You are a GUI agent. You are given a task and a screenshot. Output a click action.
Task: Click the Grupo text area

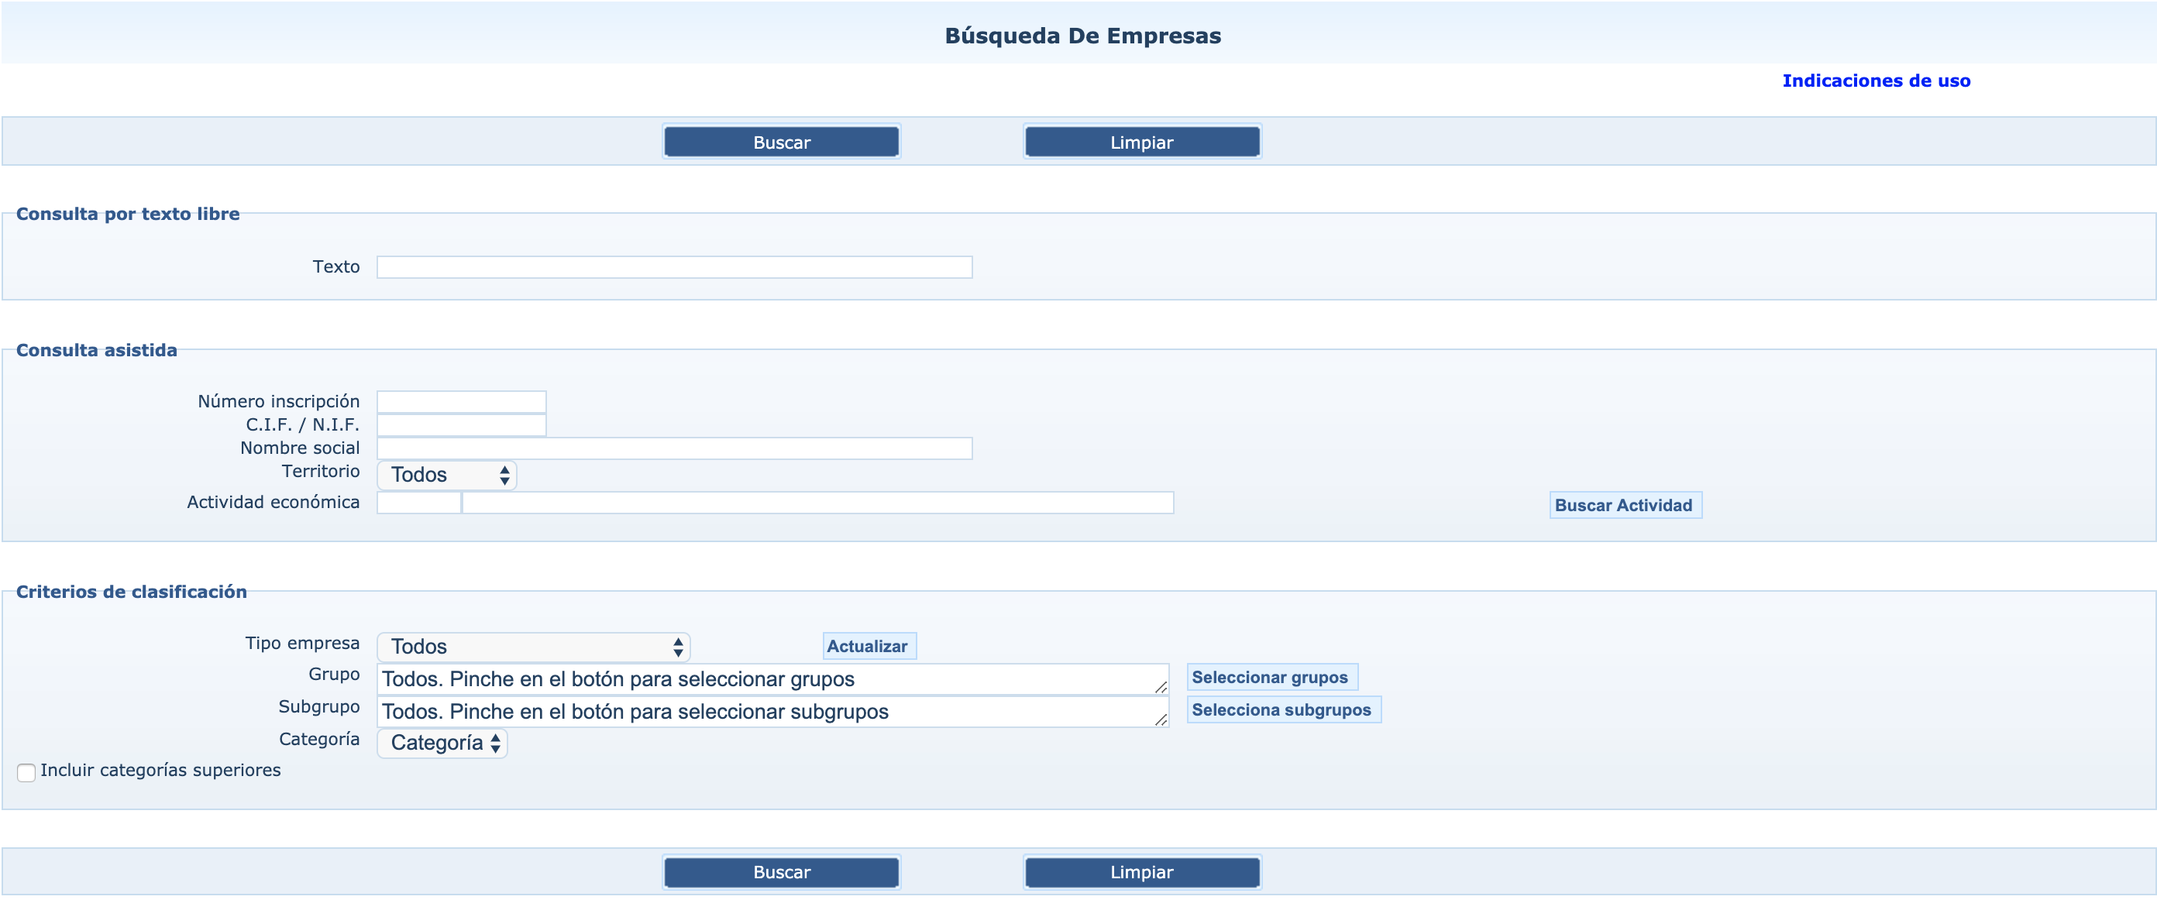(770, 679)
